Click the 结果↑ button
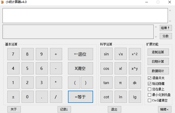The height and width of the screenshot is (113, 175). pos(166,28)
